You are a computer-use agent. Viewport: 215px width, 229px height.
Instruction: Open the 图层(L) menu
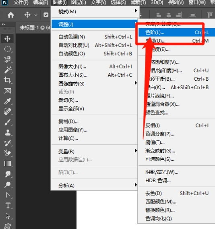coord(79,2)
